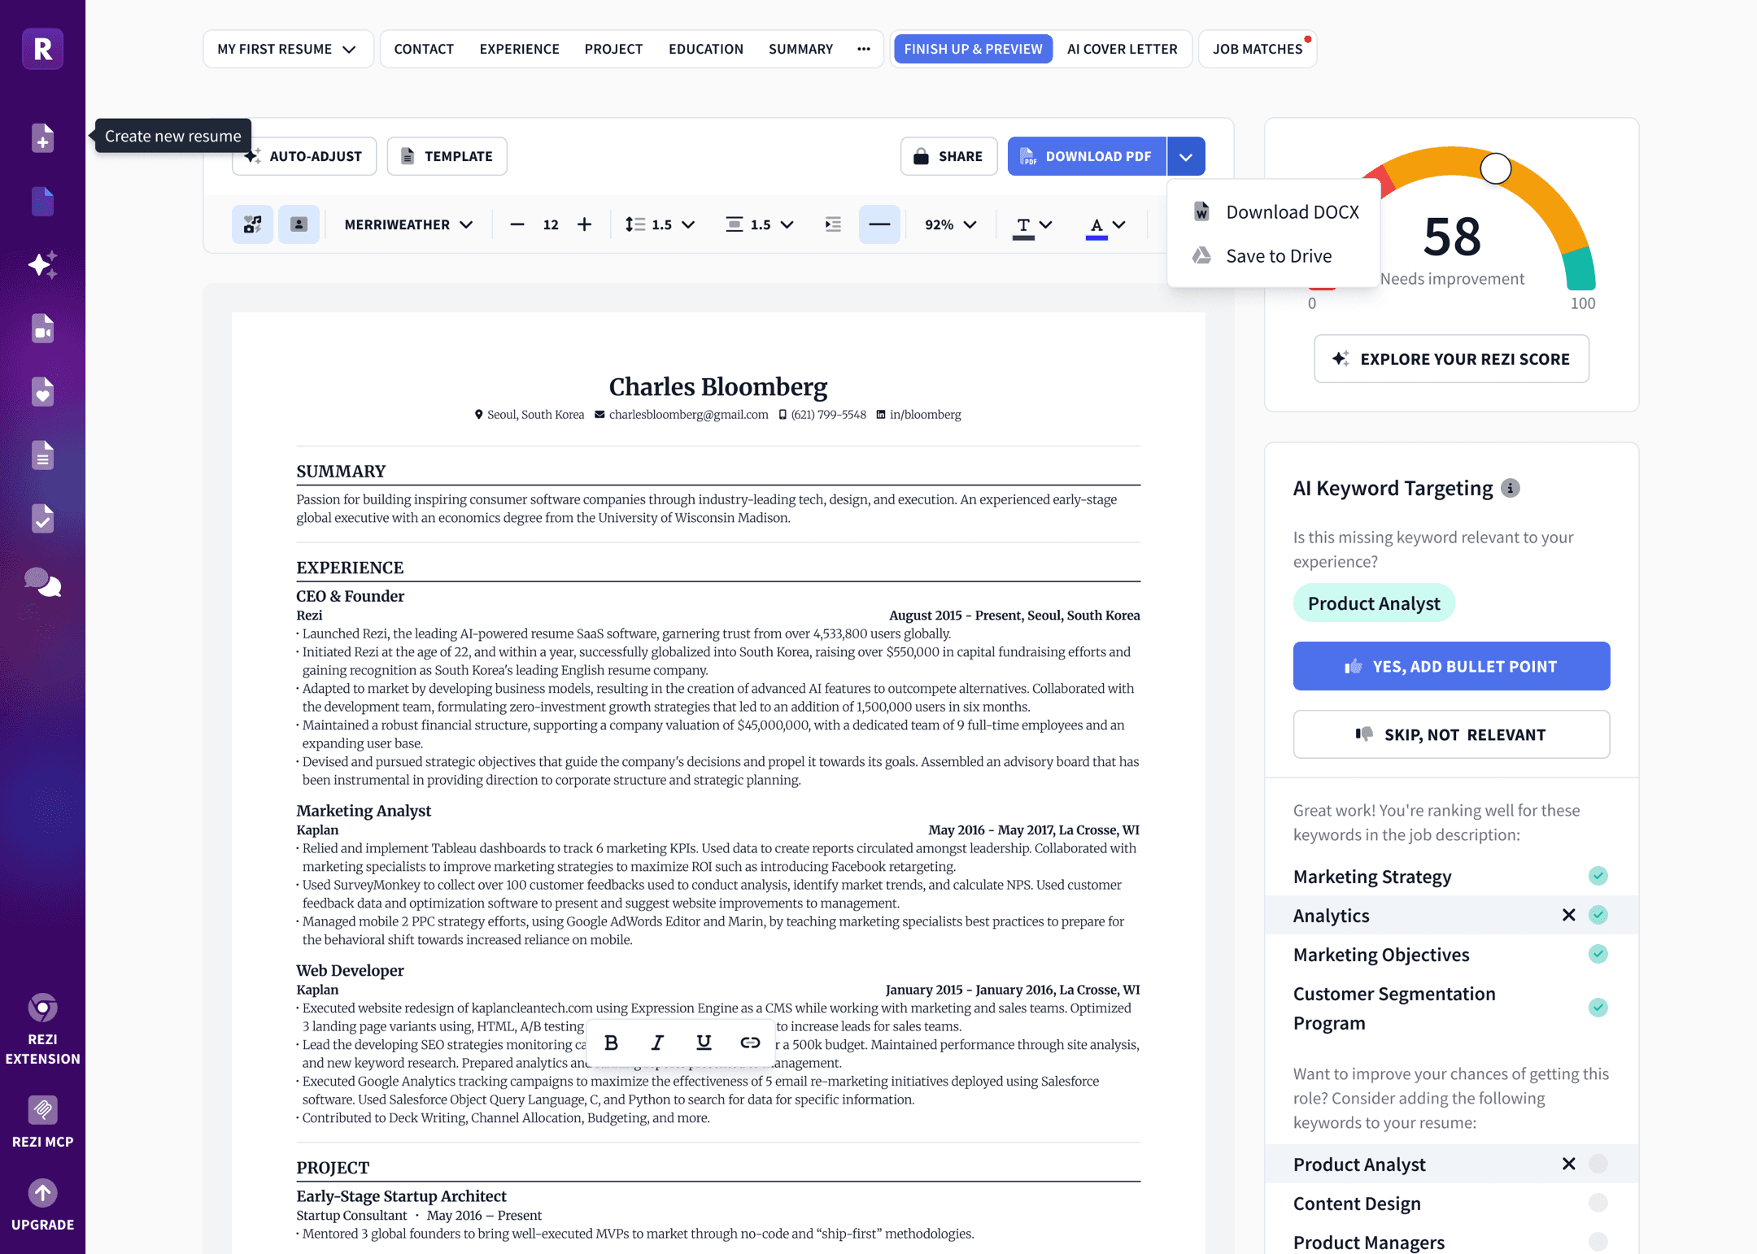Viewport: 1757px width, 1254px height.
Task: Go to the Project tab
Action: [613, 49]
